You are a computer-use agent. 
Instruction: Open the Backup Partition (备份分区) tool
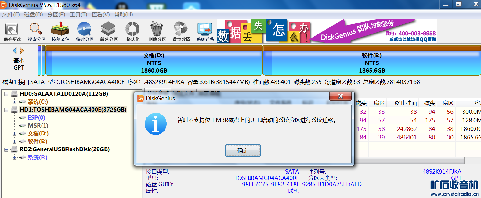click(181, 32)
